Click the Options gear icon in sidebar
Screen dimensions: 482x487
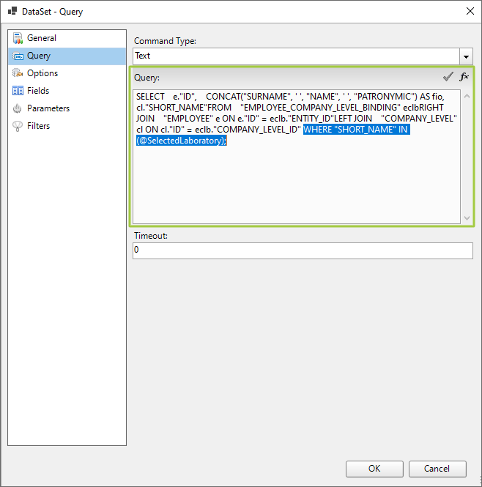point(18,73)
